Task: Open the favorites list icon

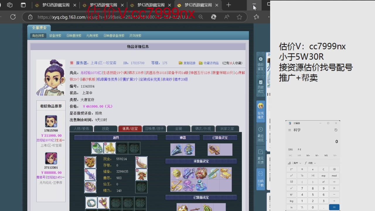Action: coord(256,17)
